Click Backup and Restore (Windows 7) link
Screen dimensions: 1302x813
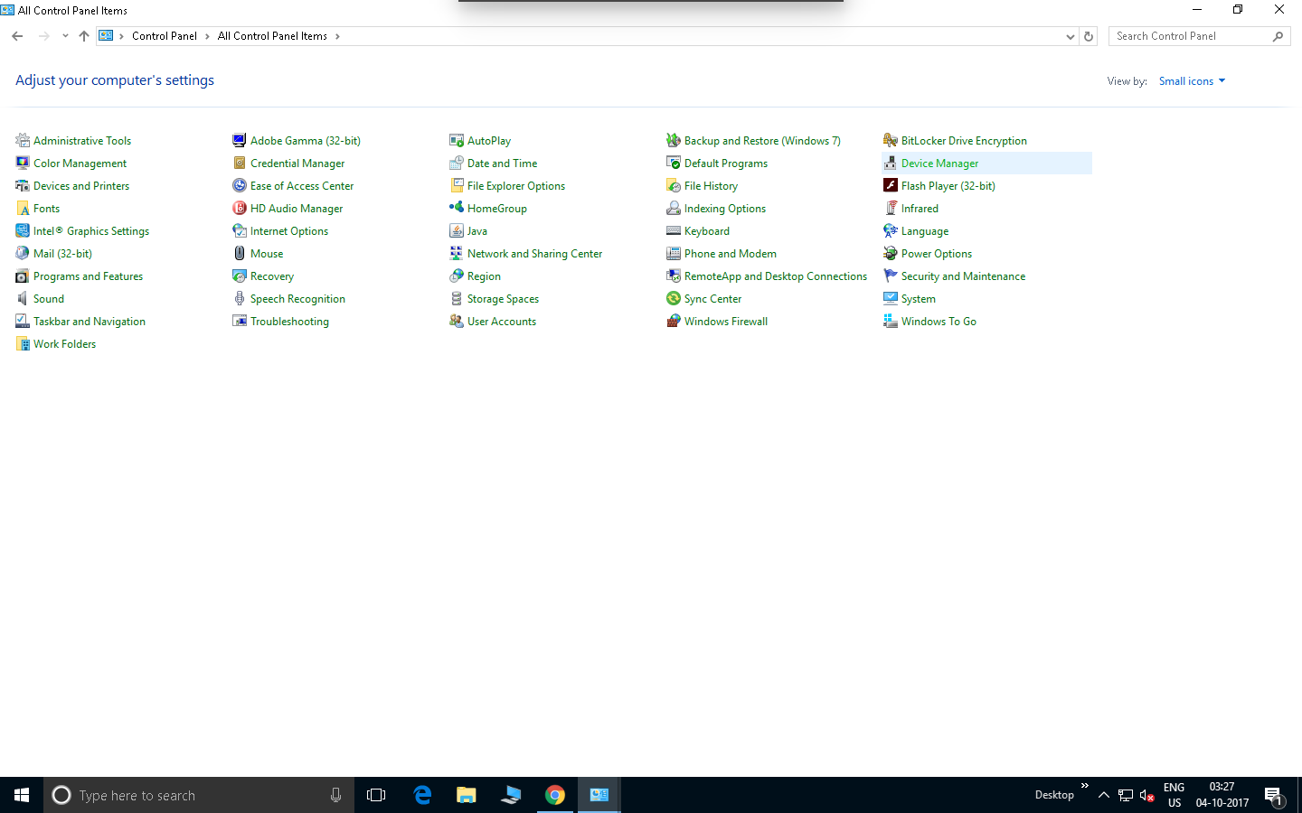[x=762, y=141]
